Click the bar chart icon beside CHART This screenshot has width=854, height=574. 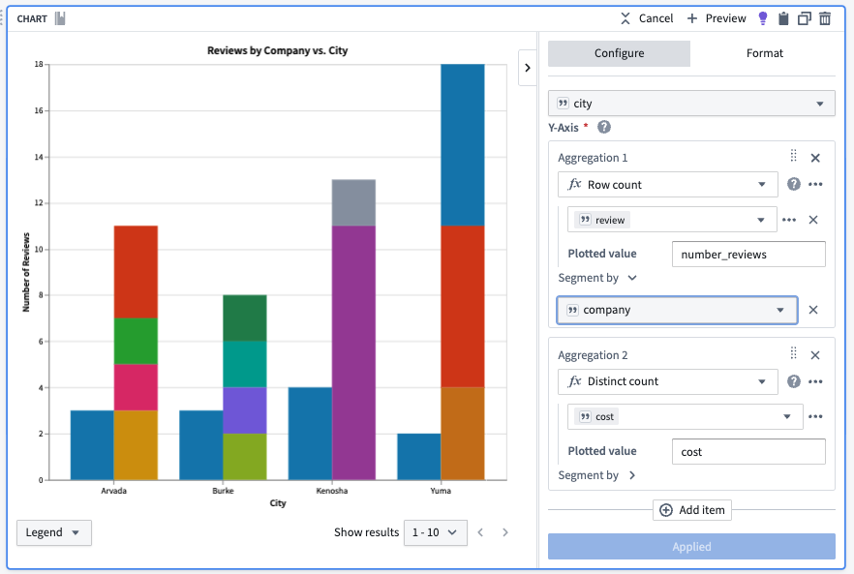pos(60,18)
